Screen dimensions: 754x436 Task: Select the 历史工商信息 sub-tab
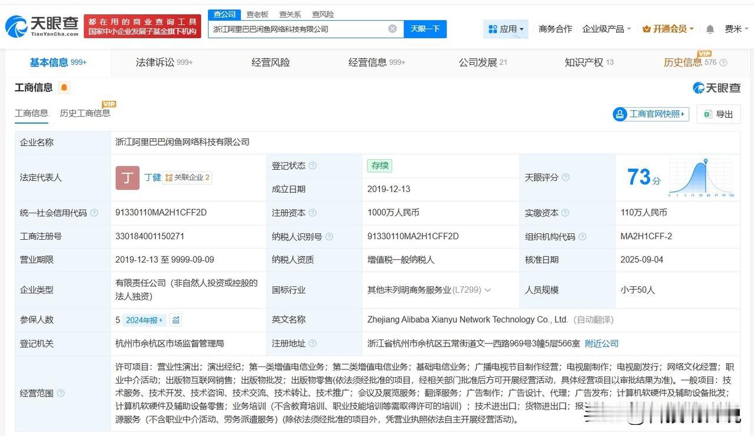point(85,113)
